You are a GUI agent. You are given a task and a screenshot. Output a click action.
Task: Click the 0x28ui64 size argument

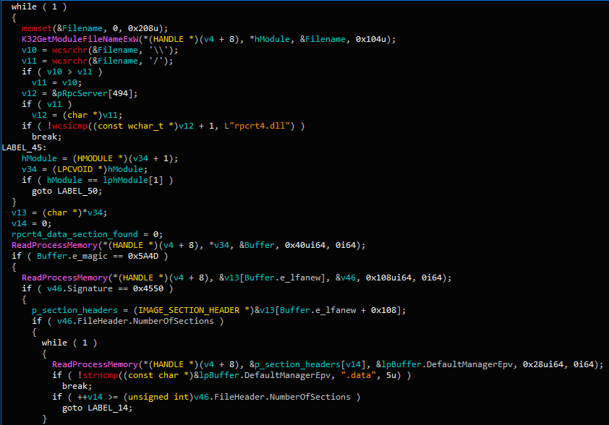point(543,365)
